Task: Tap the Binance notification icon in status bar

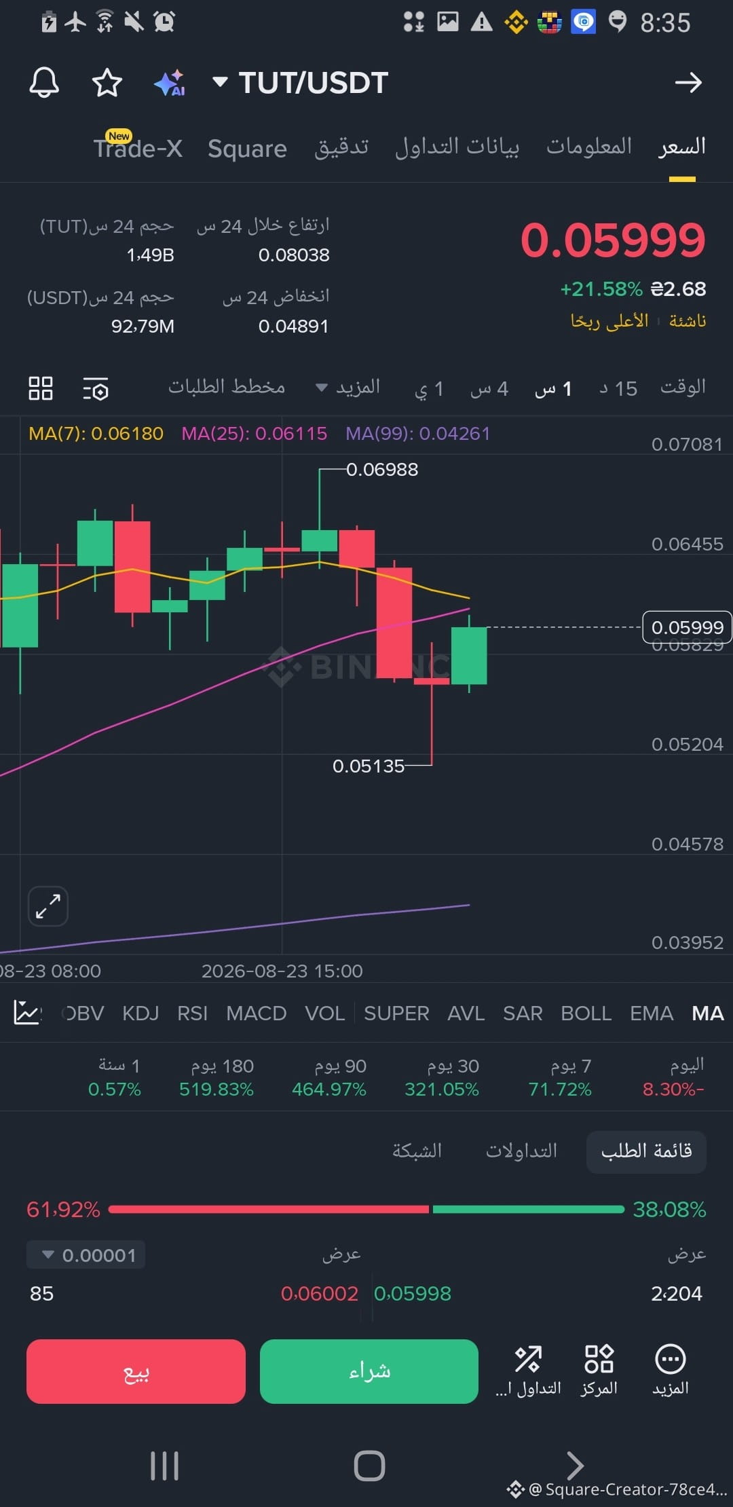Action: point(516,22)
